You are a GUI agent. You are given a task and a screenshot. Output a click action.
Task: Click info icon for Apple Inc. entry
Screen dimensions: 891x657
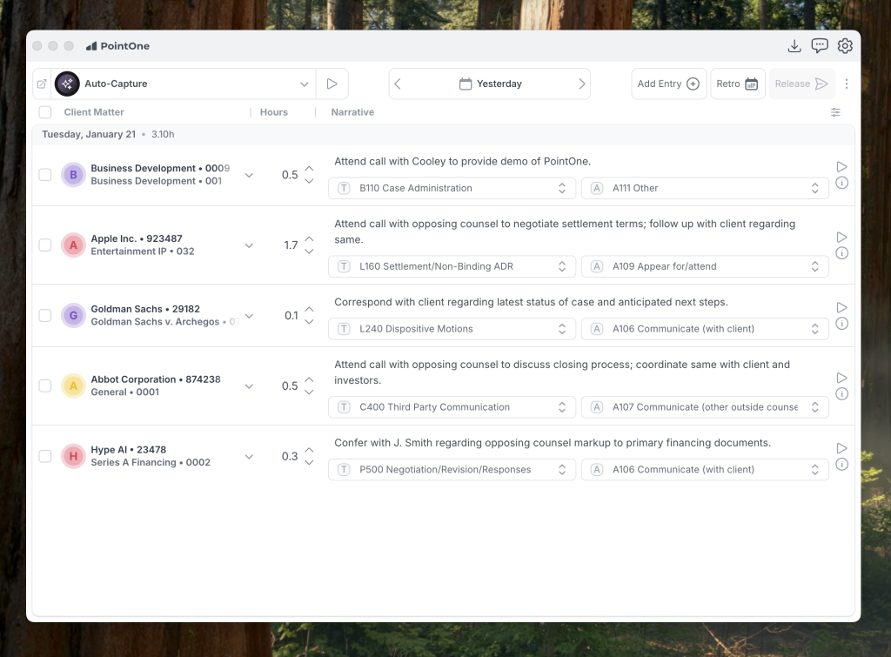click(841, 253)
